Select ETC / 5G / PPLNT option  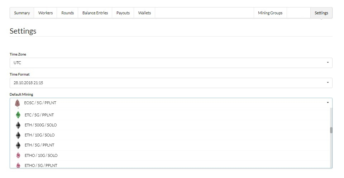point(170,115)
